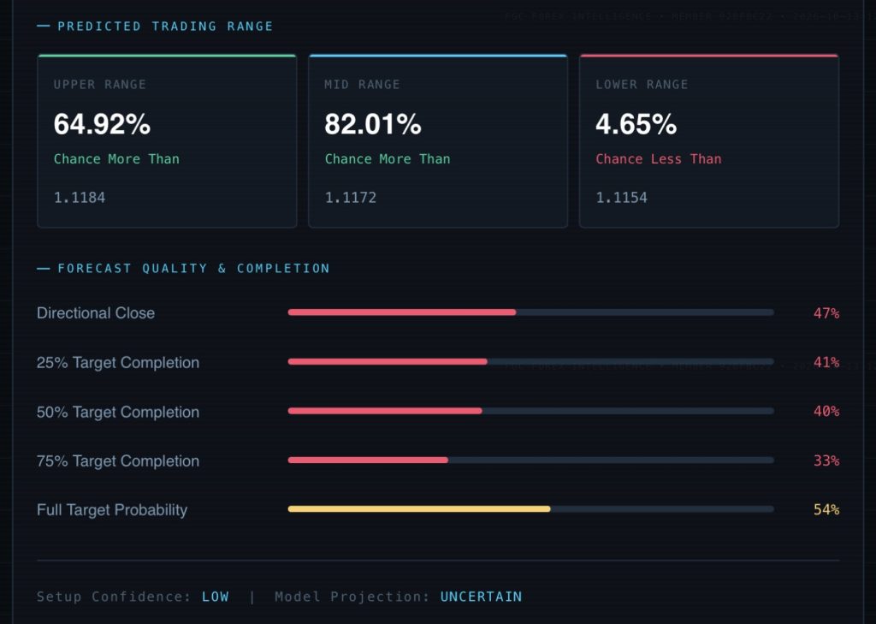Click the 1.1172 price level

pyautogui.click(x=351, y=198)
